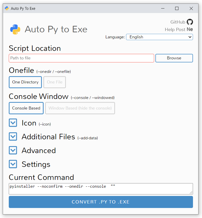Click the GitHub icon
The width and height of the screenshot is (202, 218).
pos(190,22)
